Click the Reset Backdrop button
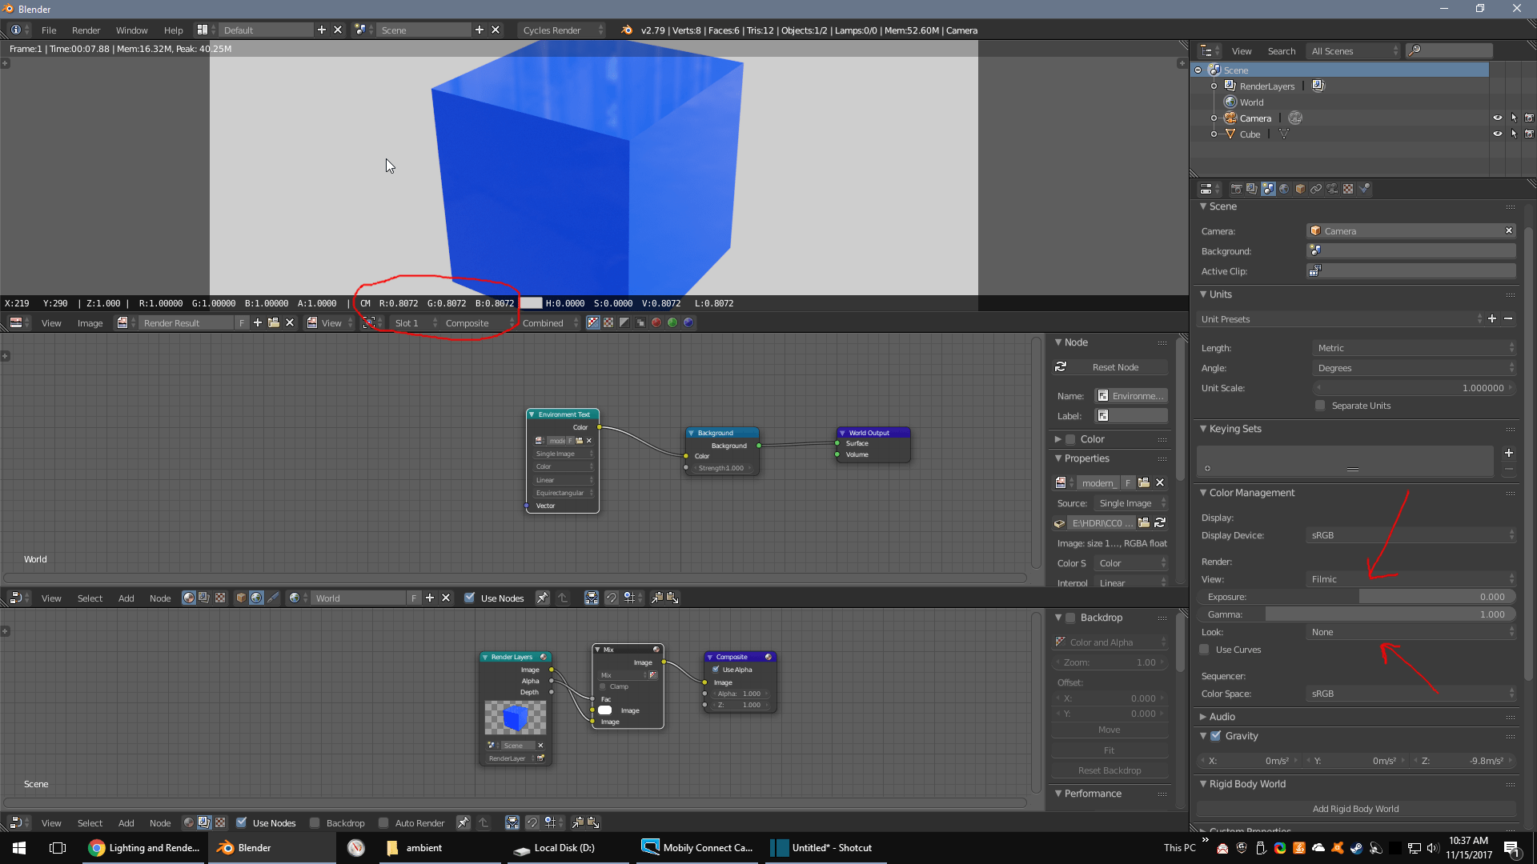 [x=1110, y=770]
